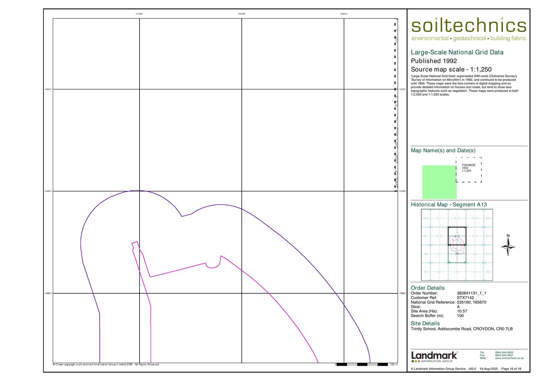Image resolution: width=538 pixels, height=380 pixels.
Task: Click the 'Large-Scale National Grid Data' heading
Action: coord(457,52)
